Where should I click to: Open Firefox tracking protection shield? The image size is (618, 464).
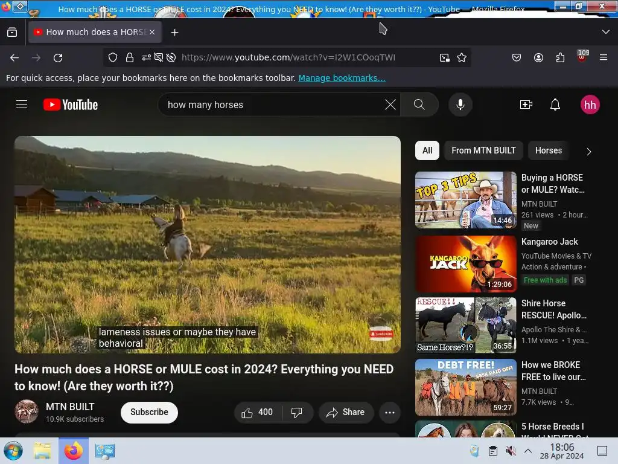click(x=113, y=57)
